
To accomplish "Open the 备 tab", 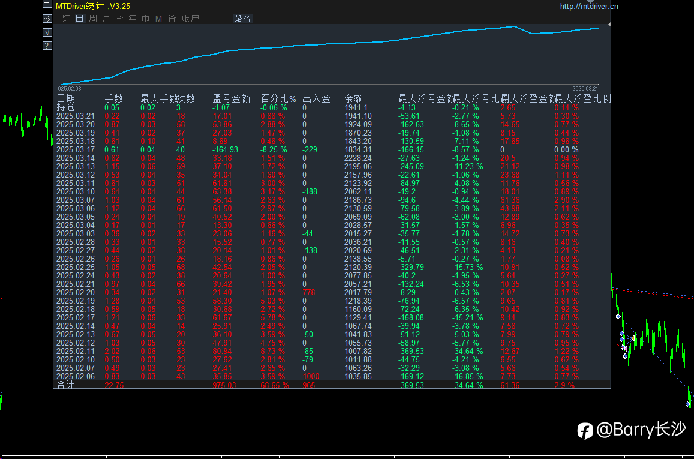I will [x=172, y=19].
